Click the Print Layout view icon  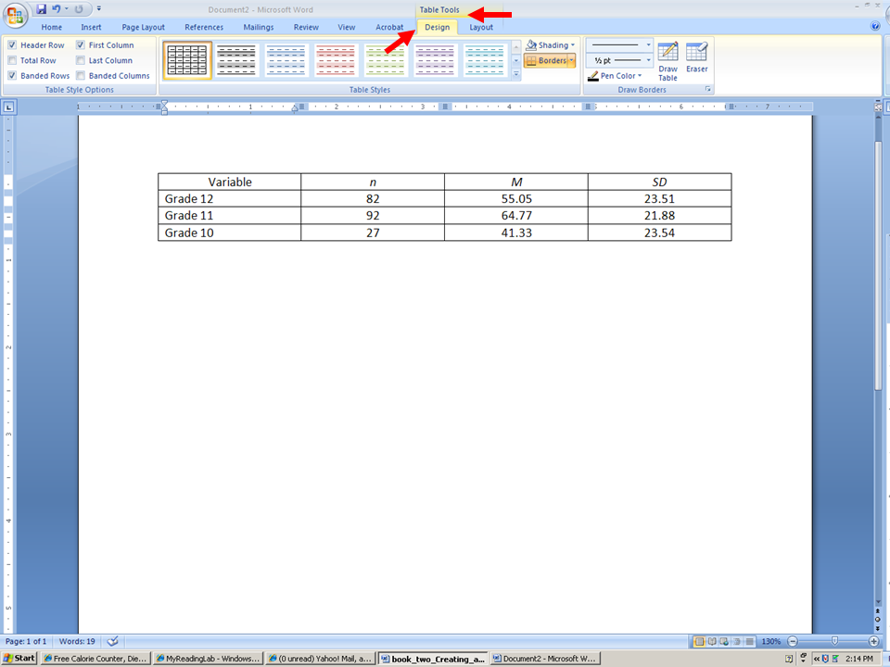tap(700, 641)
